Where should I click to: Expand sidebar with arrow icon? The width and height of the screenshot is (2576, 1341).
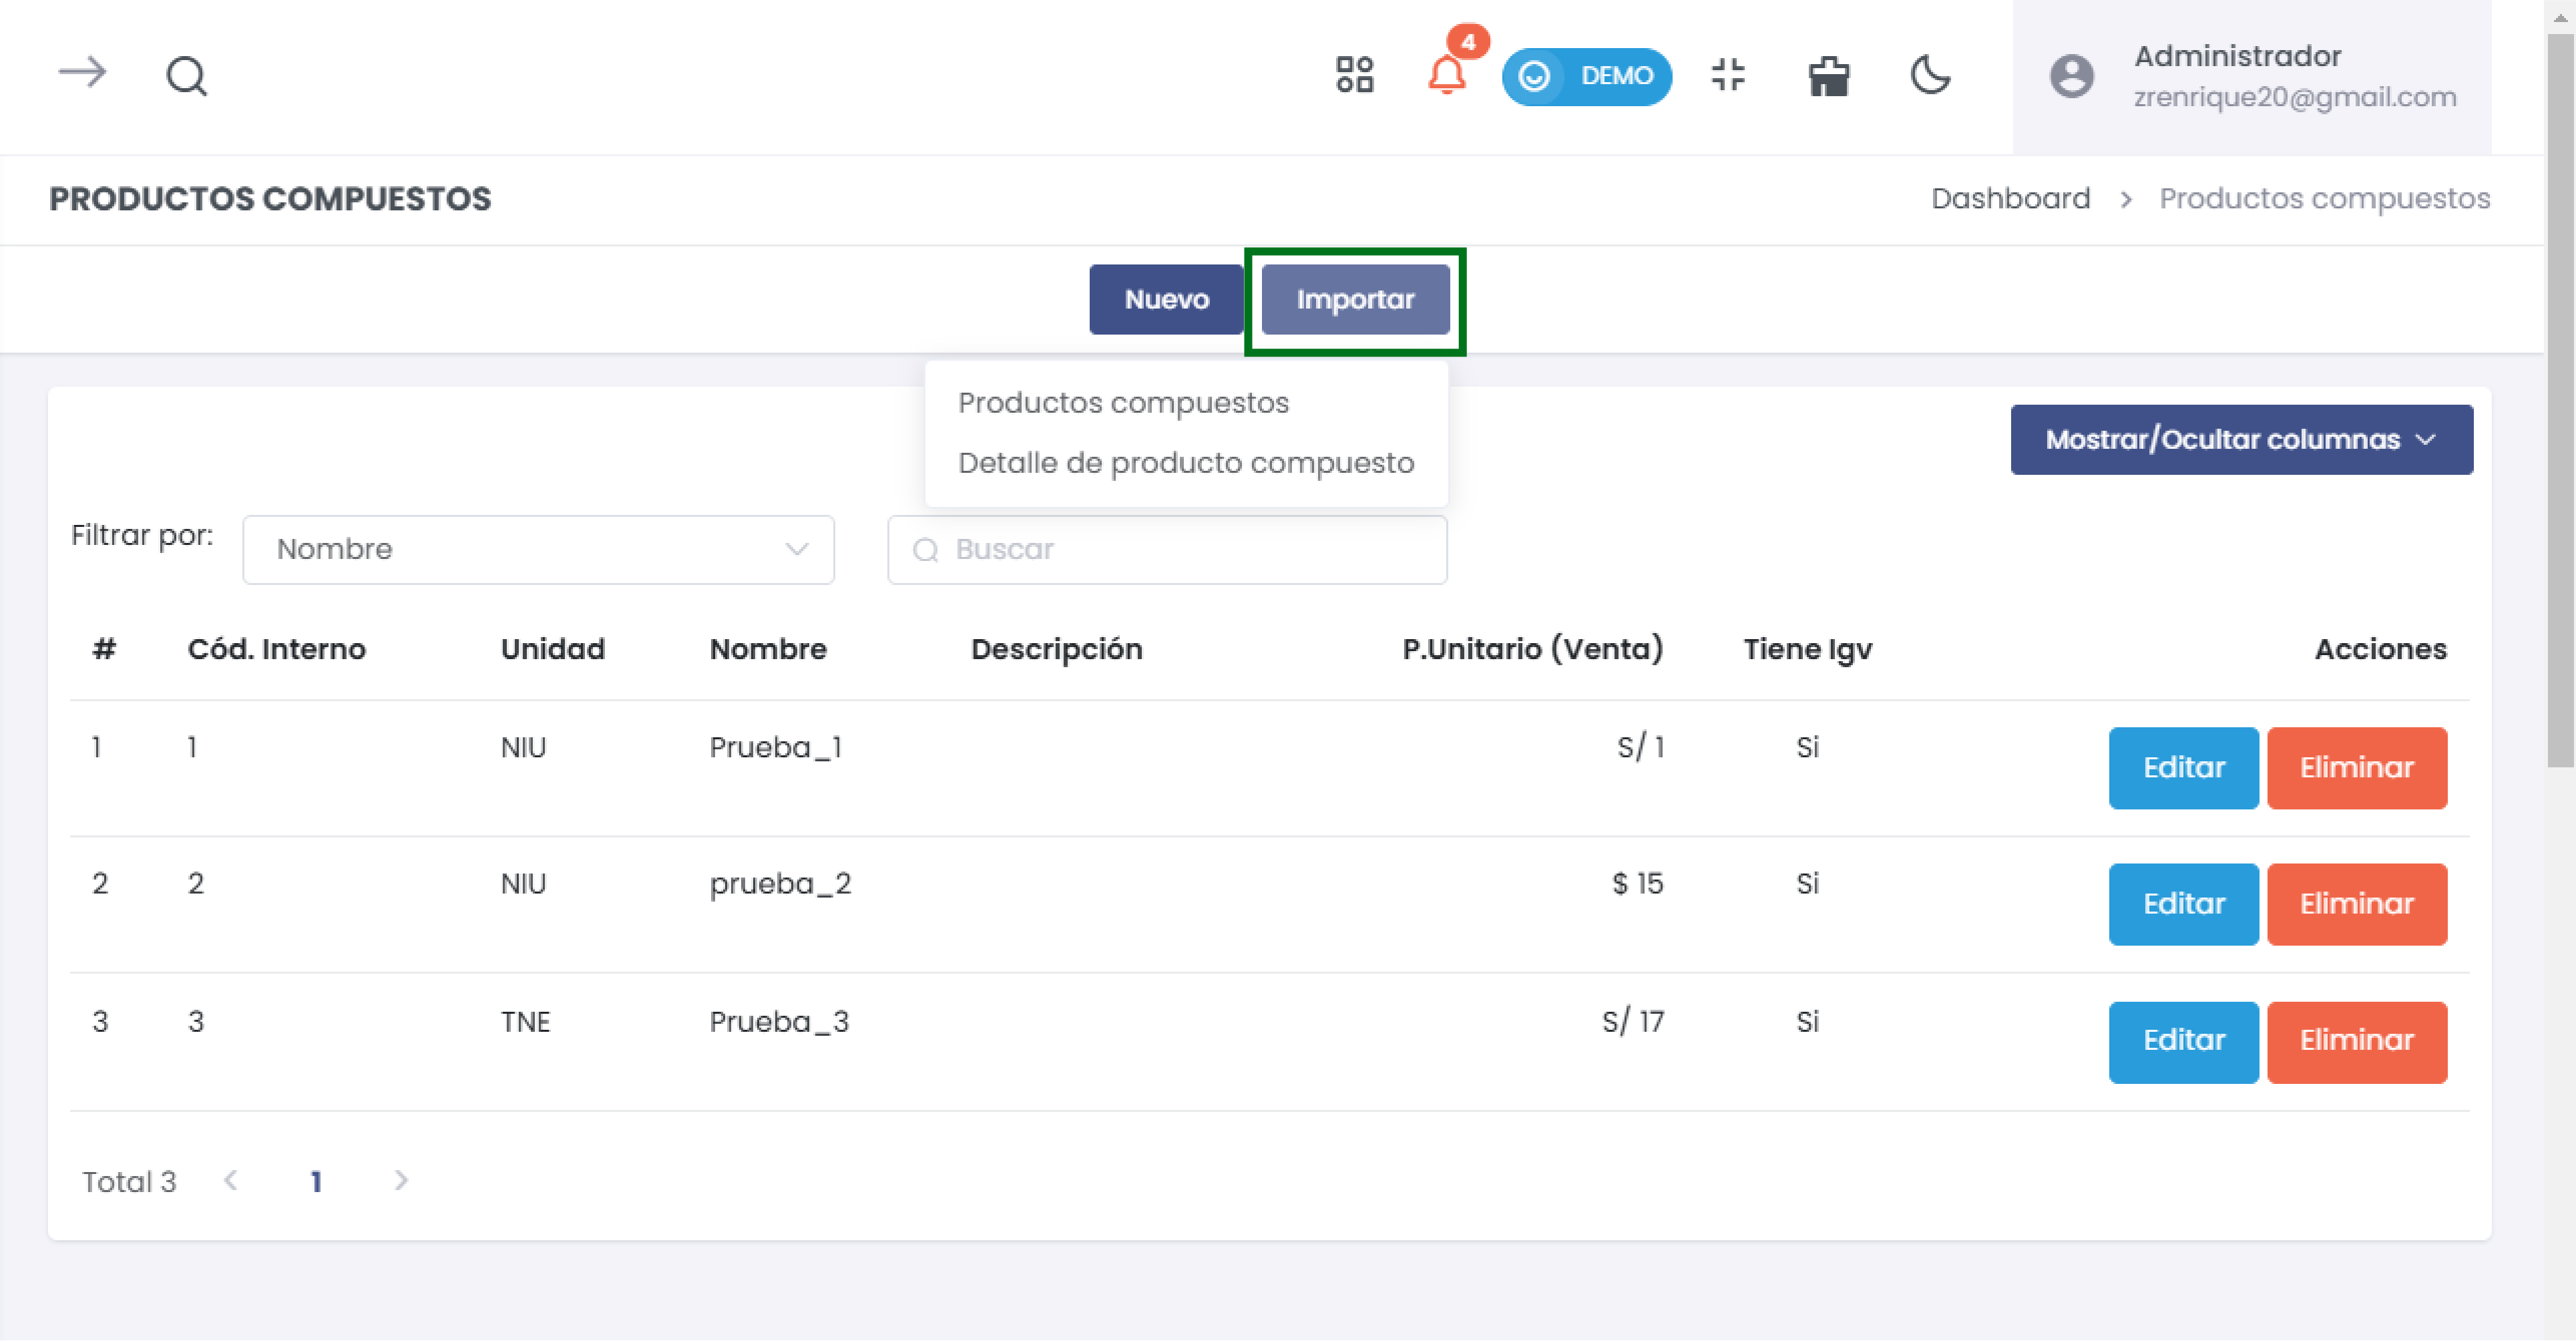pyautogui.click(x=82, y=73)
